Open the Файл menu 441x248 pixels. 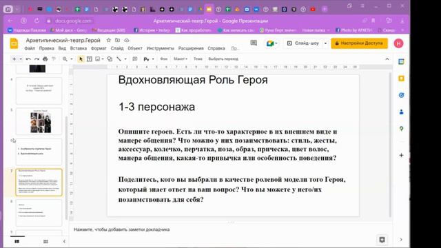pos(30,48)
